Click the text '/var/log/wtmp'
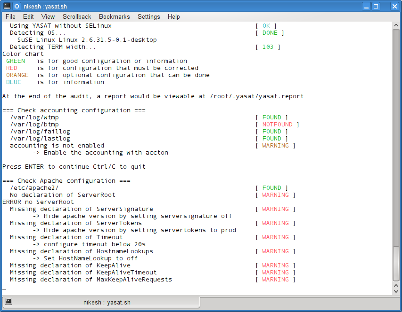This screenshot has width=402, height=312. (34, 117)
